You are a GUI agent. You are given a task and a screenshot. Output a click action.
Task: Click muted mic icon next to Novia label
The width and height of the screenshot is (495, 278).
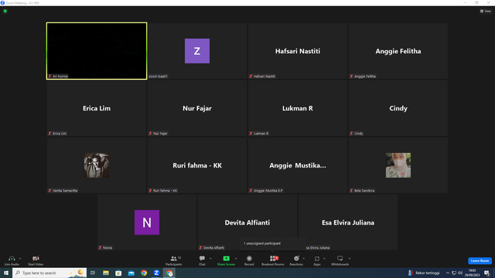pyautogui.click(x=100, y=248)
